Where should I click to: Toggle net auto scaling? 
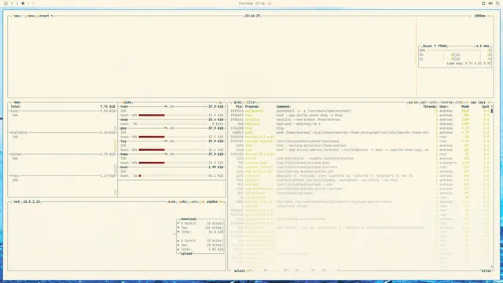[183, 202]
